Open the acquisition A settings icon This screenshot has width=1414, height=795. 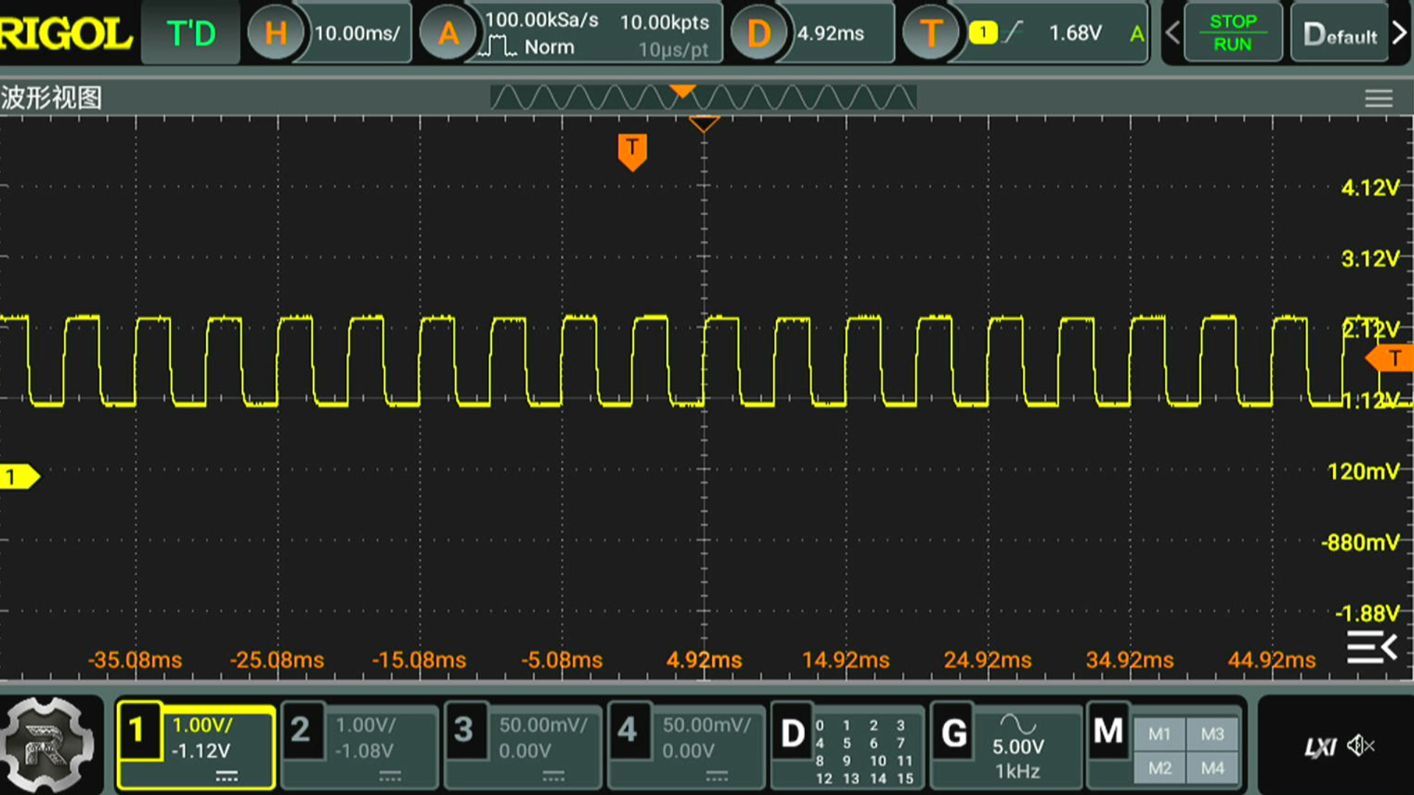[448, 33]
